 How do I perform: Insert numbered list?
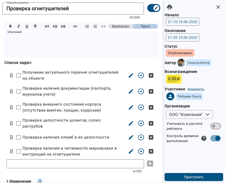[x=87, y=26]
